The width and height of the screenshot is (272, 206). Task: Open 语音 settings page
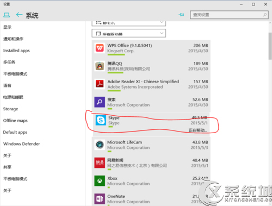(7, 85)
